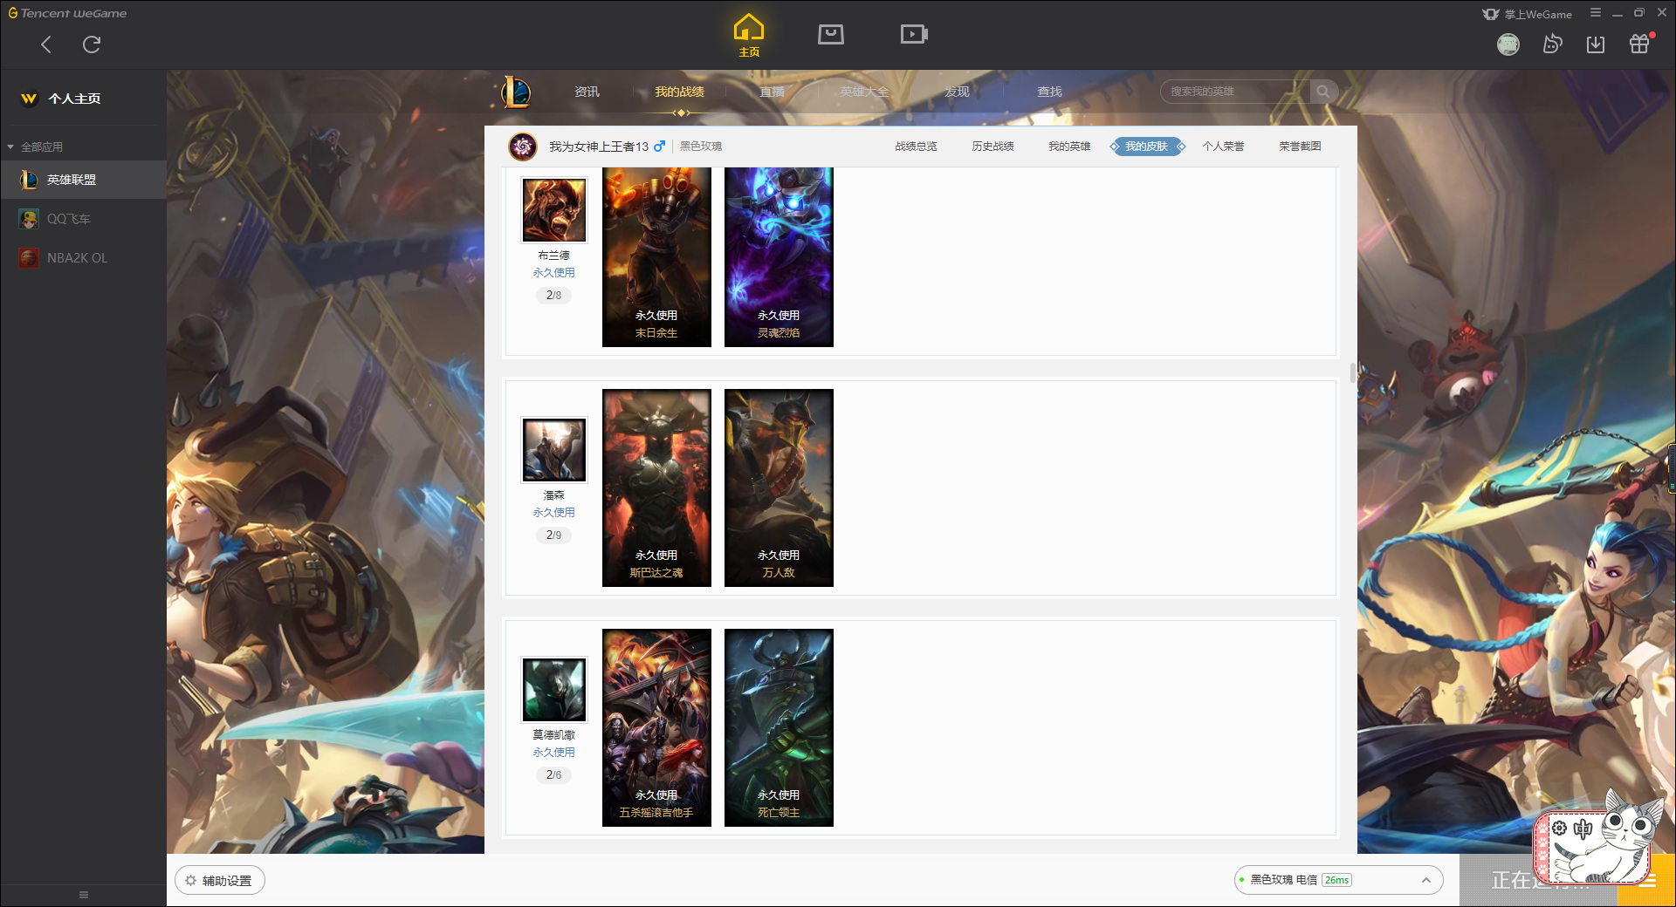This screenshot has height=907, width=1676.
Task: Switch to 战绩总览 sub-tab
Action: coord(916,147)
